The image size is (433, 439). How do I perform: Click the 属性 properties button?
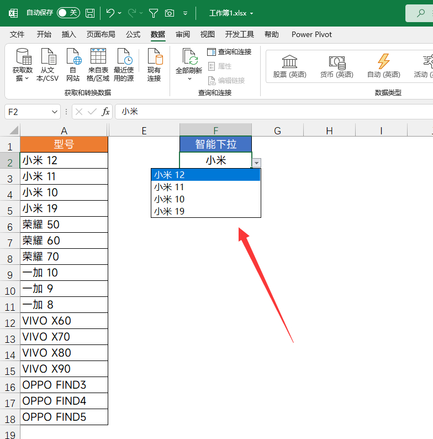click(x=220, y=66)
